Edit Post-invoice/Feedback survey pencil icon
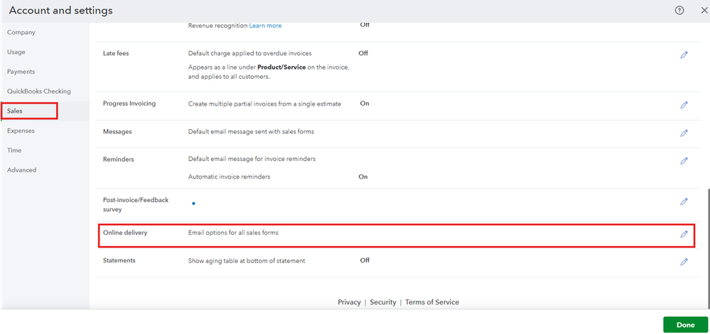Viewport: 710px width, 334px height. tap(684, 201)
